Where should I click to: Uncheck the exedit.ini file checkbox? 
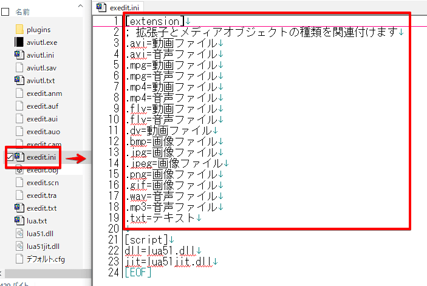coord(10,157)
